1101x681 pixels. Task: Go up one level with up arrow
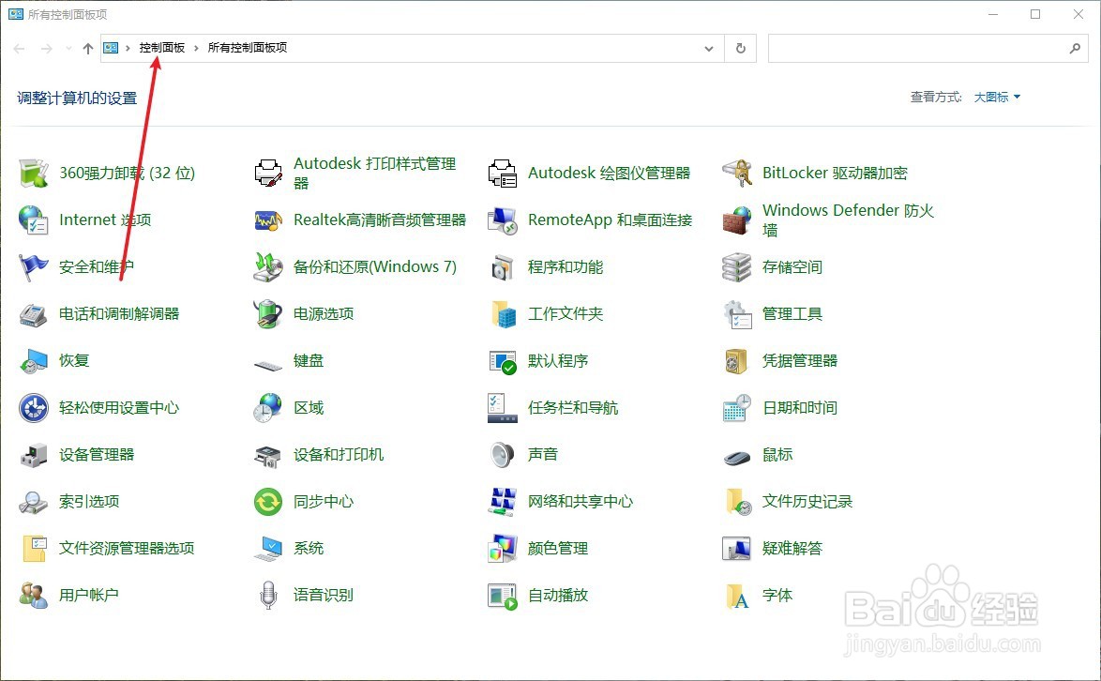coord(88,49)
